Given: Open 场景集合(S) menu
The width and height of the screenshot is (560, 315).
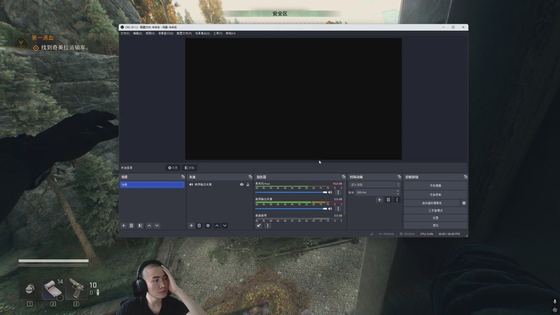Looking at the screenshot, I should coord(202,34).
